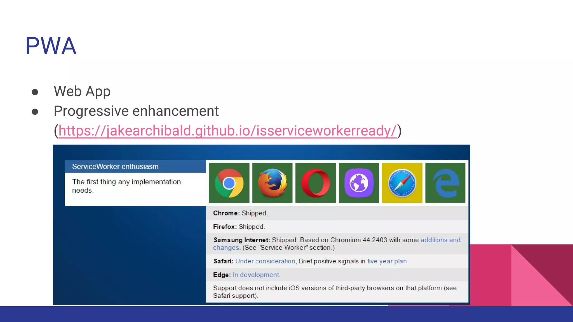Click the Safari compass icon
Screen dimensions: 573x322
pyautogui.click(x=402, y=183)
